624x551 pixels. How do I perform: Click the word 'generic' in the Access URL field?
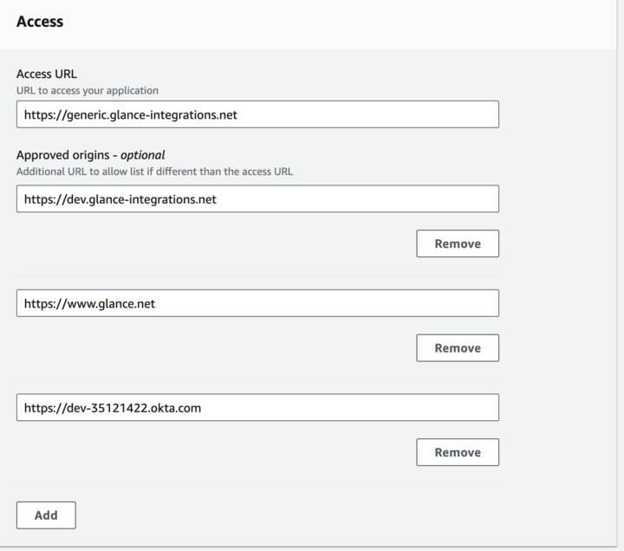click(x=87, y=114)
